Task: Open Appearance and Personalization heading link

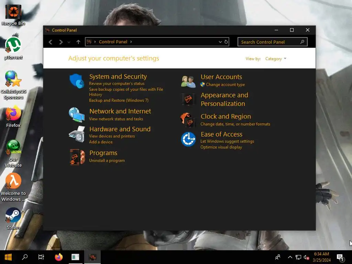Action: pos(224,99)
